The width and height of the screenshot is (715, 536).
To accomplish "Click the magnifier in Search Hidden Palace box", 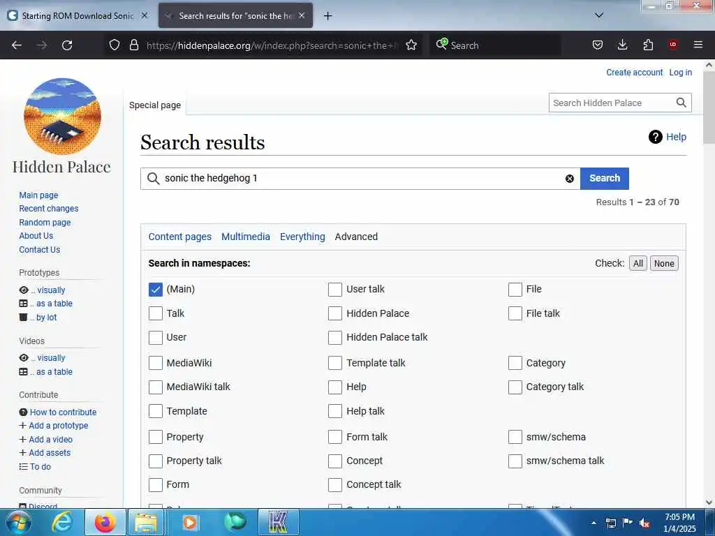I will [x=681, y=103].
